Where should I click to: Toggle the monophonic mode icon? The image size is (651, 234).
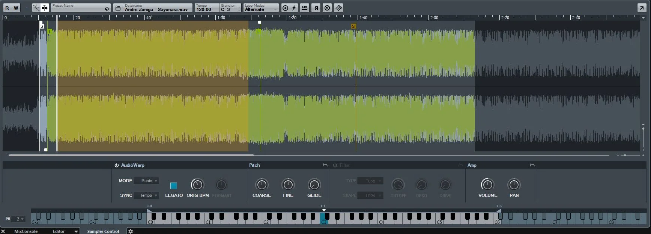pos(327,8)
